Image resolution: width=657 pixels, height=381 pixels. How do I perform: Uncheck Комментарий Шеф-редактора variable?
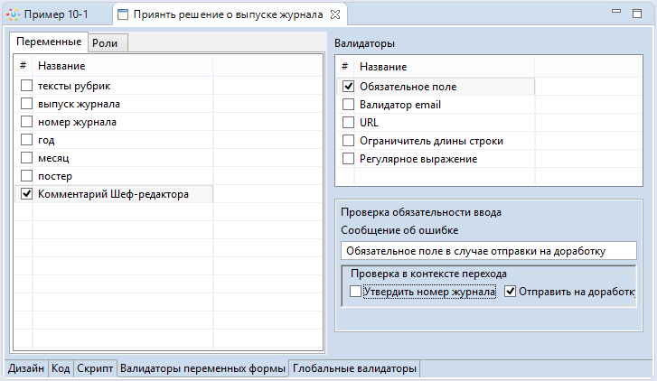click(26, 194)
